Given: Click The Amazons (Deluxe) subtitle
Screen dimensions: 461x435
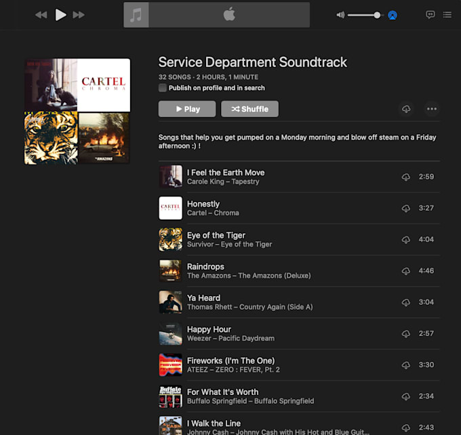Looking at the screenshot, I should [x=249, y=276].
